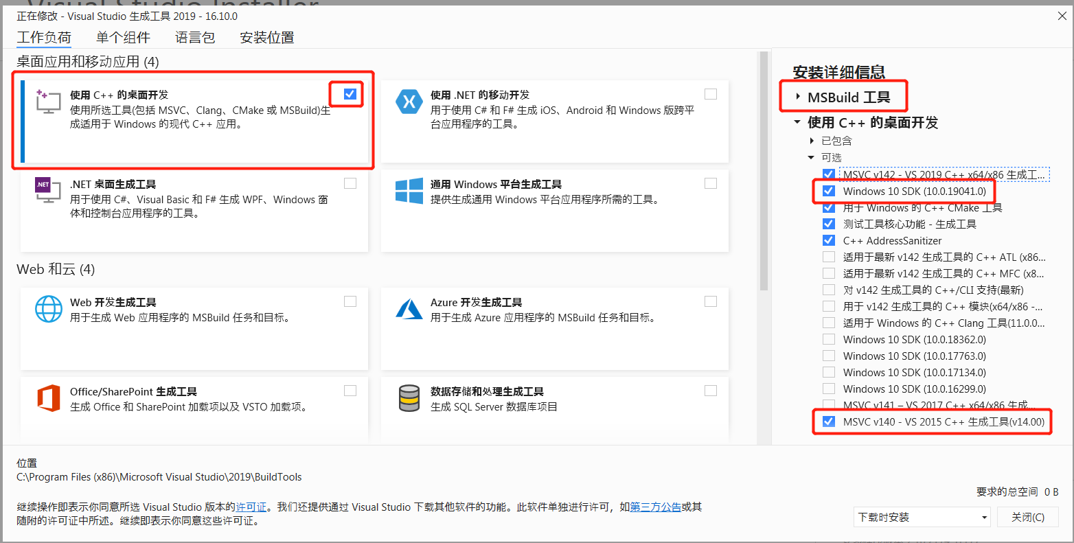The height and width of the screenshot is (543, 1074).
Task: Expand the MSBuild 工具 section
Action: click(x=798, y=97)
